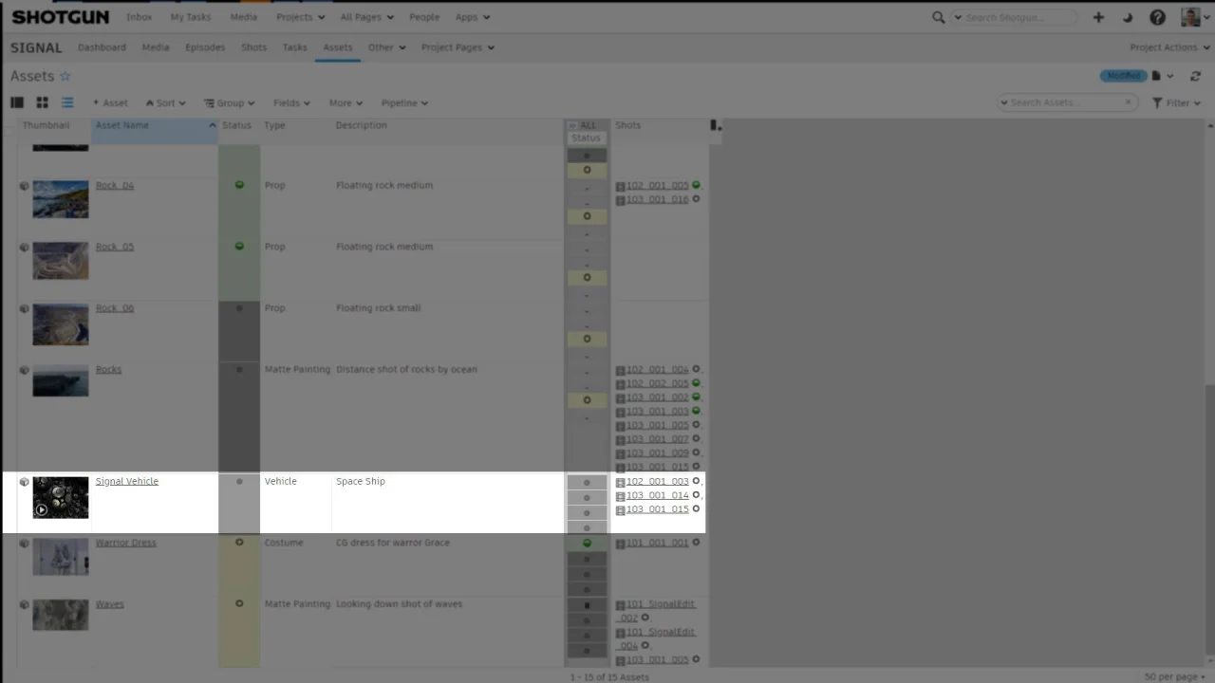Switch to the project Shots tab

253,47
